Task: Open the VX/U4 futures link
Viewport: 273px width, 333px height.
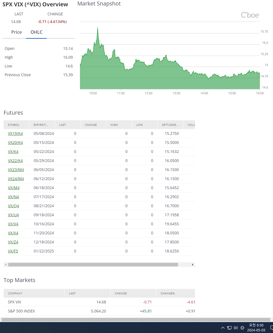Action: pos(13,215)
